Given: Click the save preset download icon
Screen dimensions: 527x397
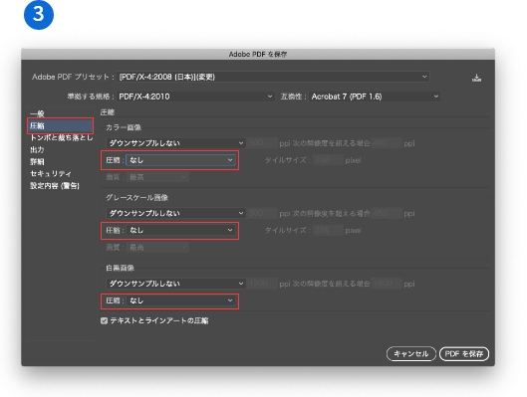Looking at the screenshot, I should (476, 78).
